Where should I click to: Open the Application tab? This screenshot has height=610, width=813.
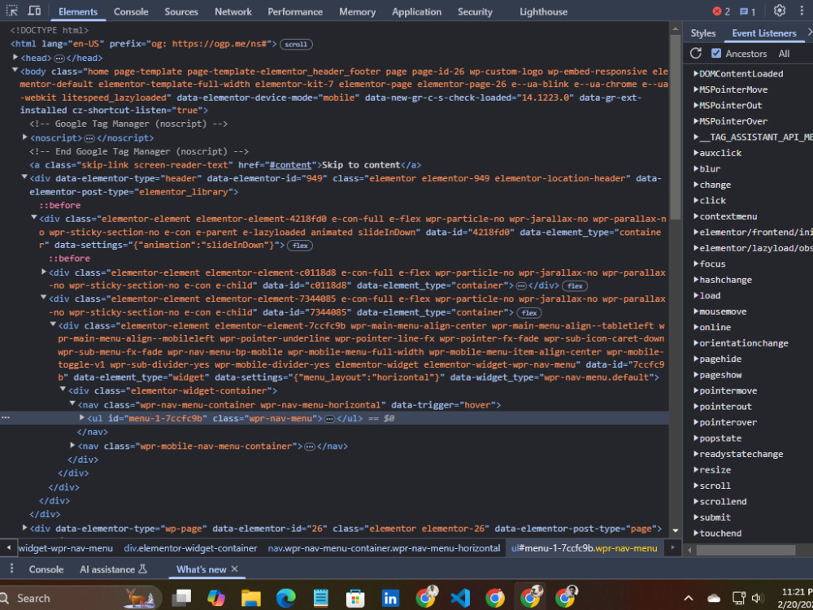pyautogui.click(x=417, y=11)
